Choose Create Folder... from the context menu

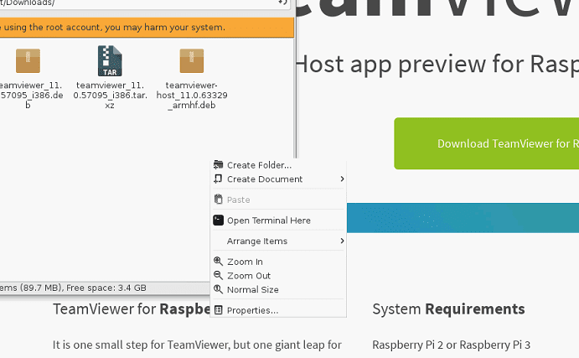259,165
